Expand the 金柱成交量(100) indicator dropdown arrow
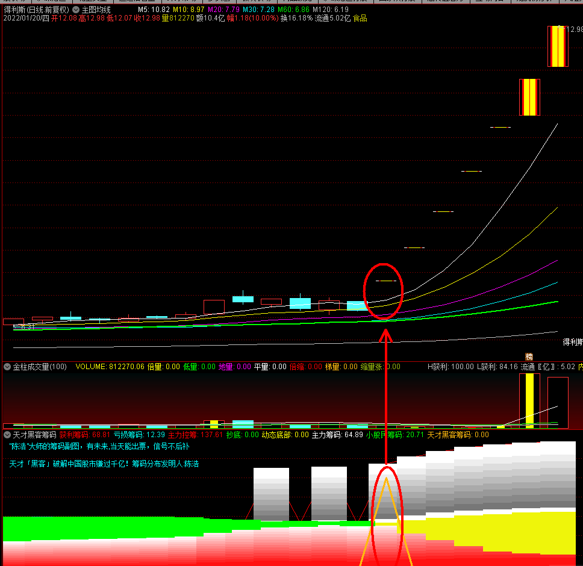 click(x=7, y=367)
